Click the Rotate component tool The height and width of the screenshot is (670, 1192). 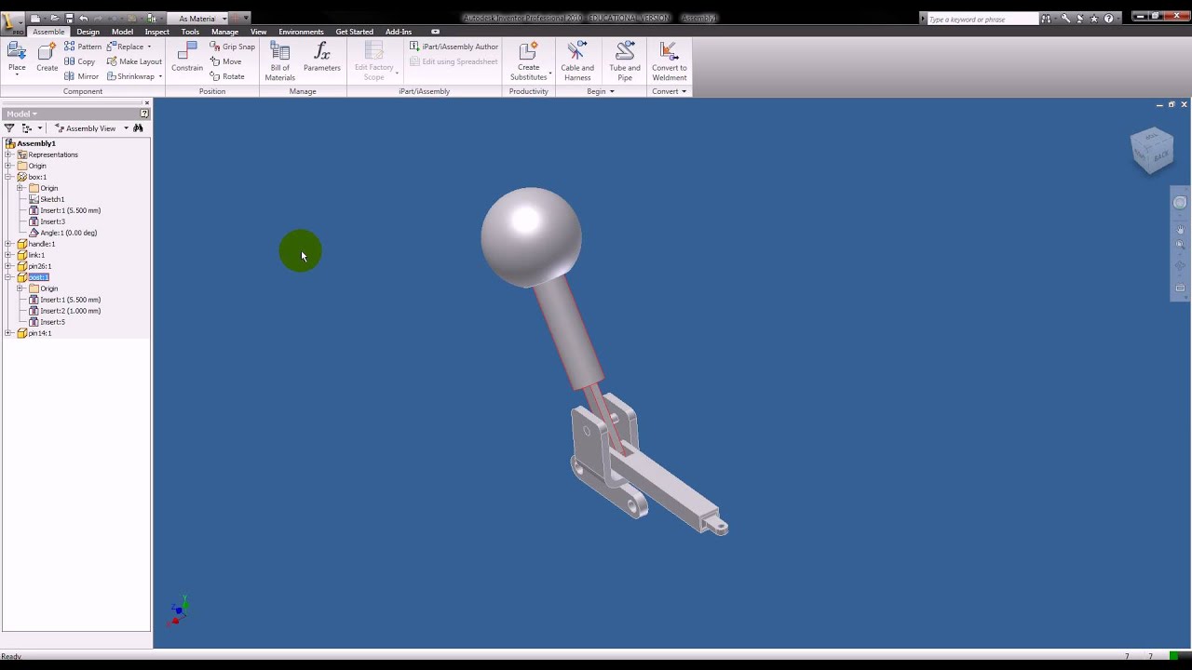(x=227, y=76)
